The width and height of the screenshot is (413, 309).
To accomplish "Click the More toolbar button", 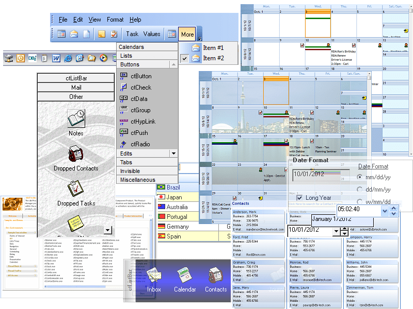I will click(187, 34).
